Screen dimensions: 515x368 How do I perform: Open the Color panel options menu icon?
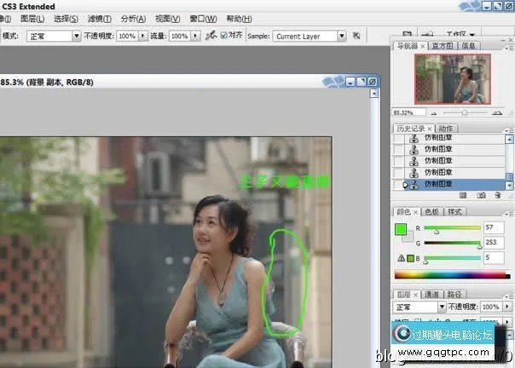click(x=510, y=214)
